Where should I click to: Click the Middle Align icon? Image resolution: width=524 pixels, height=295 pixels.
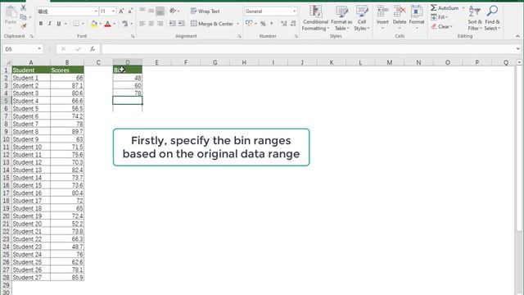pyautogui.click(x=151, y=11)
